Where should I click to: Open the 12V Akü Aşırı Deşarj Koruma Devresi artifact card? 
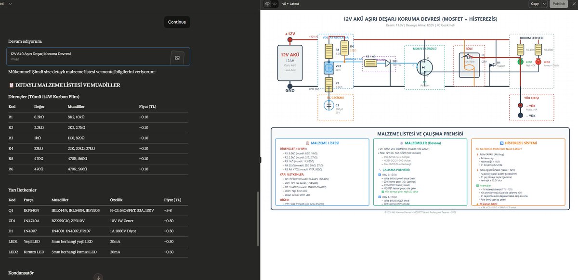[98, 56]
